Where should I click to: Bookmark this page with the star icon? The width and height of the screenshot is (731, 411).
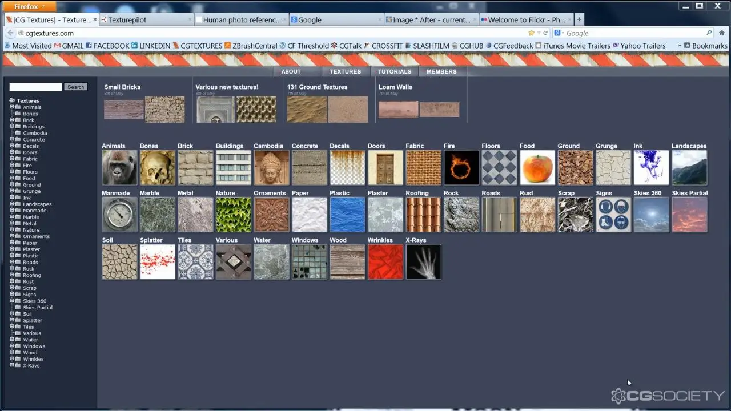531,33
